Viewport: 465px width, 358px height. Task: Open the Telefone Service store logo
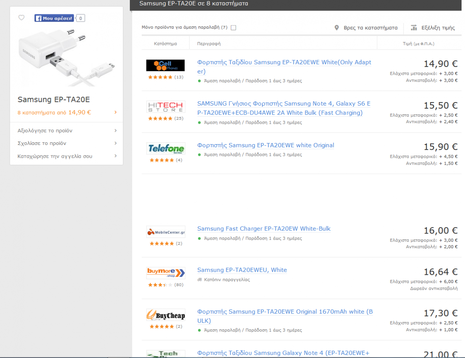click(x=165, y=148)
